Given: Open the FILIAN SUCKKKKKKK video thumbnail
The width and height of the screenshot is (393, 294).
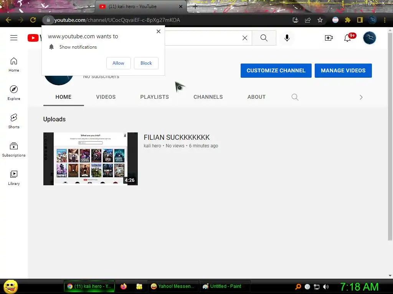Looking at the screenshot, I should coord(91,159).
